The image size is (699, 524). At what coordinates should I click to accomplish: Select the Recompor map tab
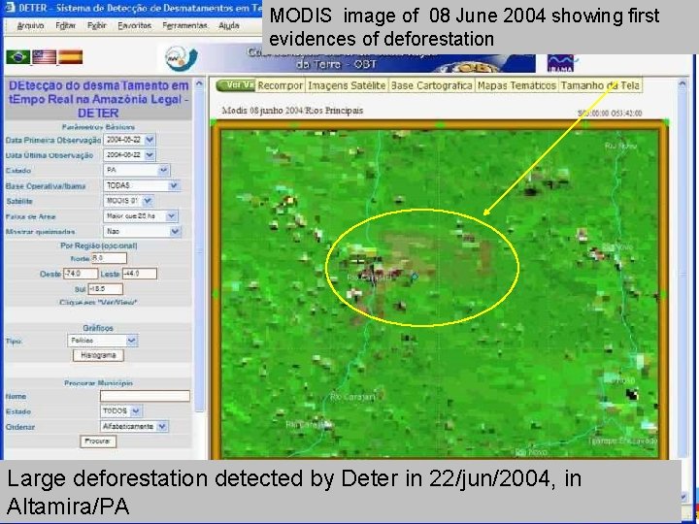[x=280, y=85]
